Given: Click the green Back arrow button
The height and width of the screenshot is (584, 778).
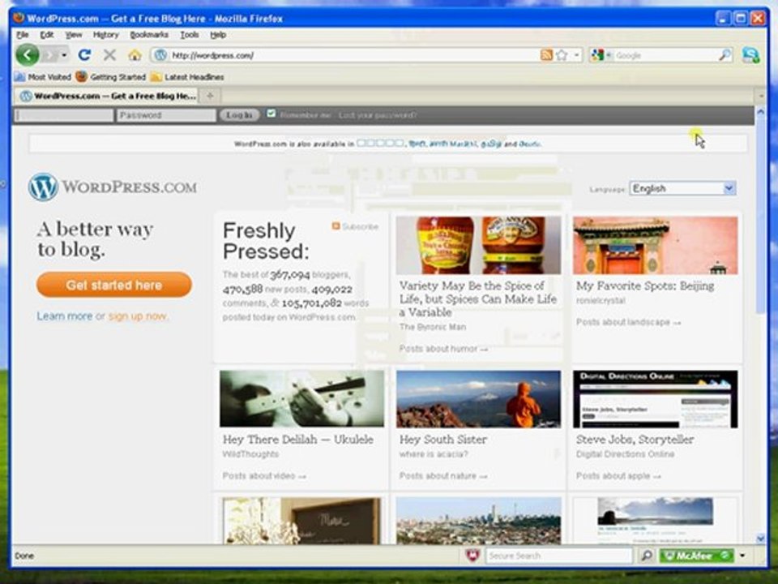Looking at the screenshot, I should (28, 54).
